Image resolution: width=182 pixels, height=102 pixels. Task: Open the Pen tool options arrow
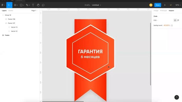pyautogui.click(x=30, y=5)
